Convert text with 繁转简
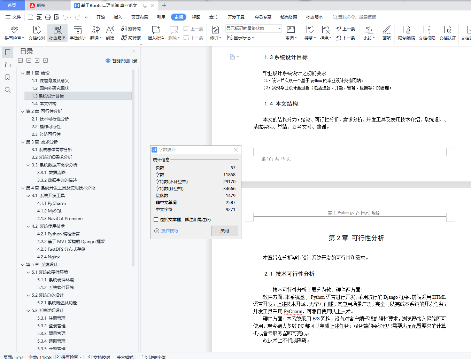This screenshot has width=471, height=359. (x=131, y=29)
